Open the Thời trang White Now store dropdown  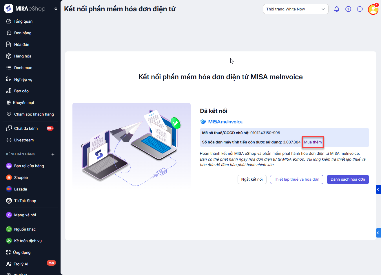[x=296, y=9]
